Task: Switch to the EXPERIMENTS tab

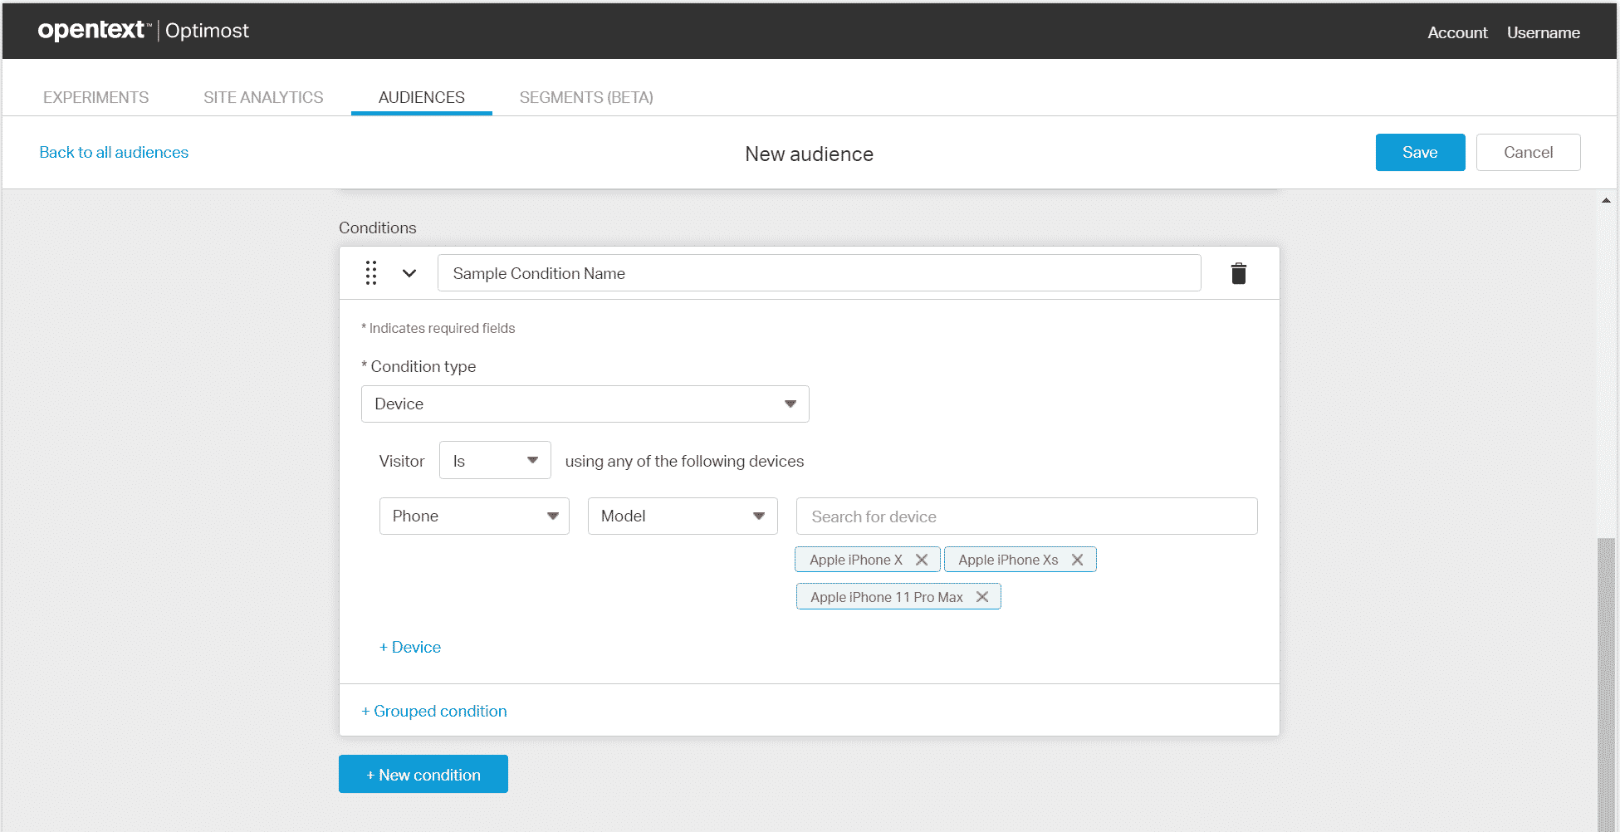Action: click(x=95, y=97)
